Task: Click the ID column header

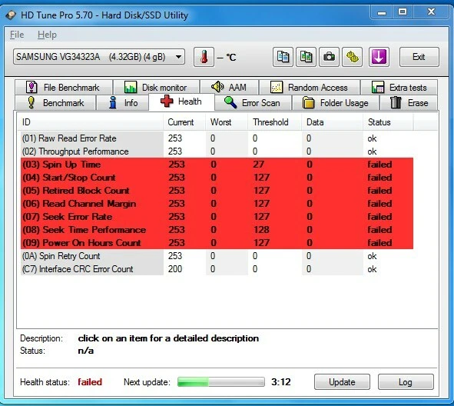Action: [91, 122]
